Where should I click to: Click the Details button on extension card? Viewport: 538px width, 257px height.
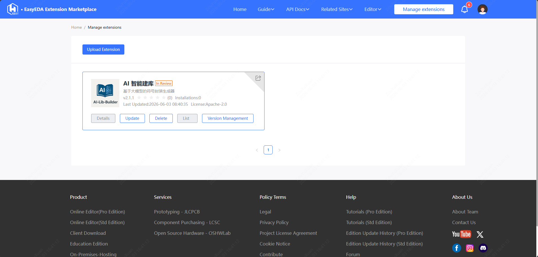coord(103,118)
